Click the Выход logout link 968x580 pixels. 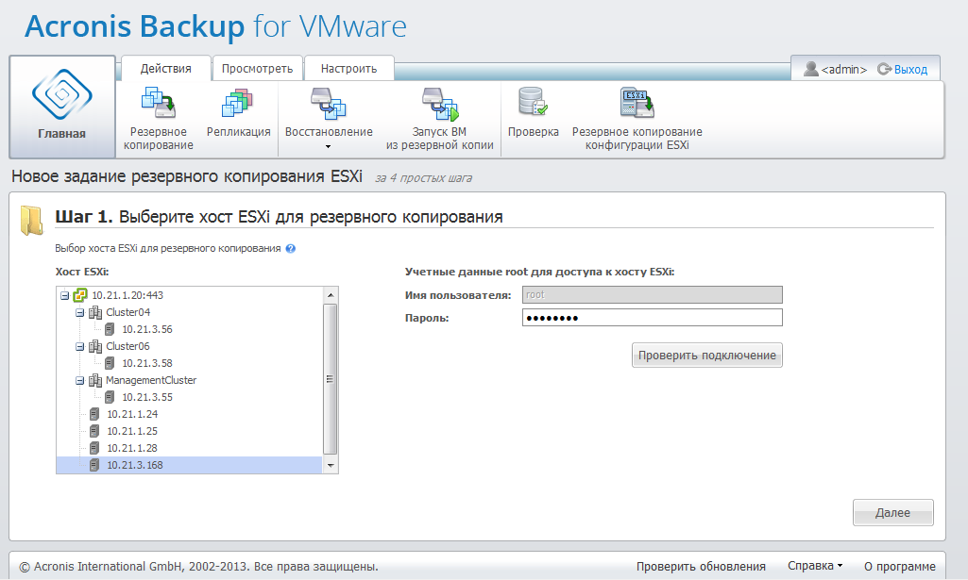909,69
